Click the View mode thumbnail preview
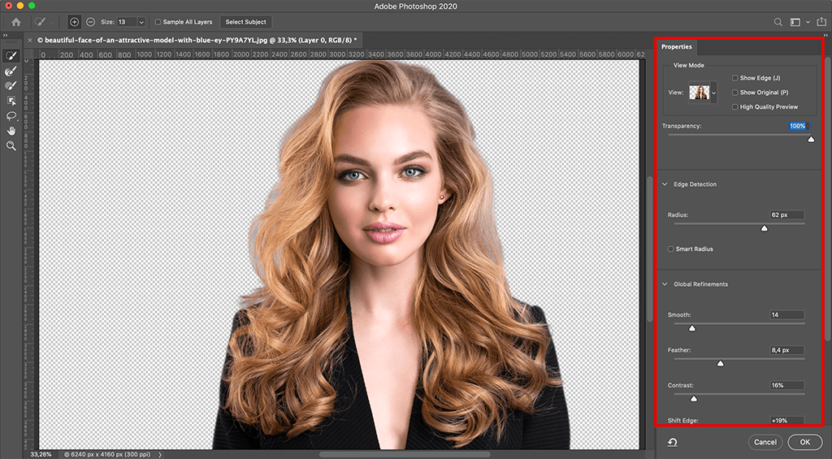832x459 pixels. [700, 93]
